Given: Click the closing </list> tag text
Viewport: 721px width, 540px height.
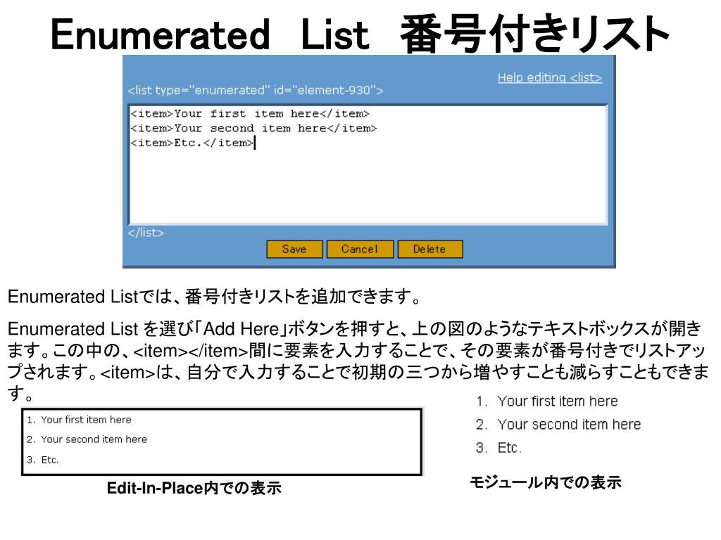Looking at the screenshot, I should (x=146, y=232).
